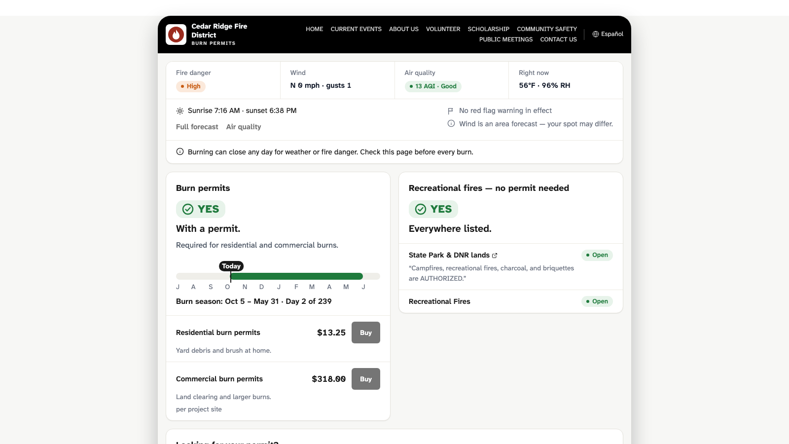
Task: Click the info icon beside Wind area forecast
Action: click(x=451, y=124)
